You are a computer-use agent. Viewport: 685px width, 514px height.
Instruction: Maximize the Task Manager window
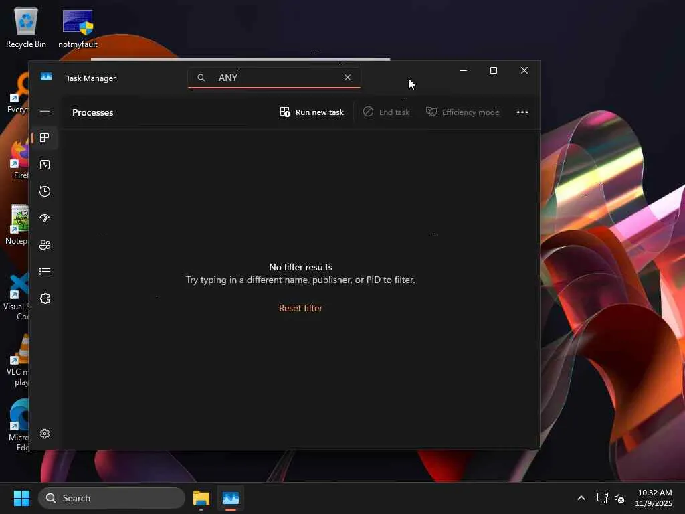[494, 70]
